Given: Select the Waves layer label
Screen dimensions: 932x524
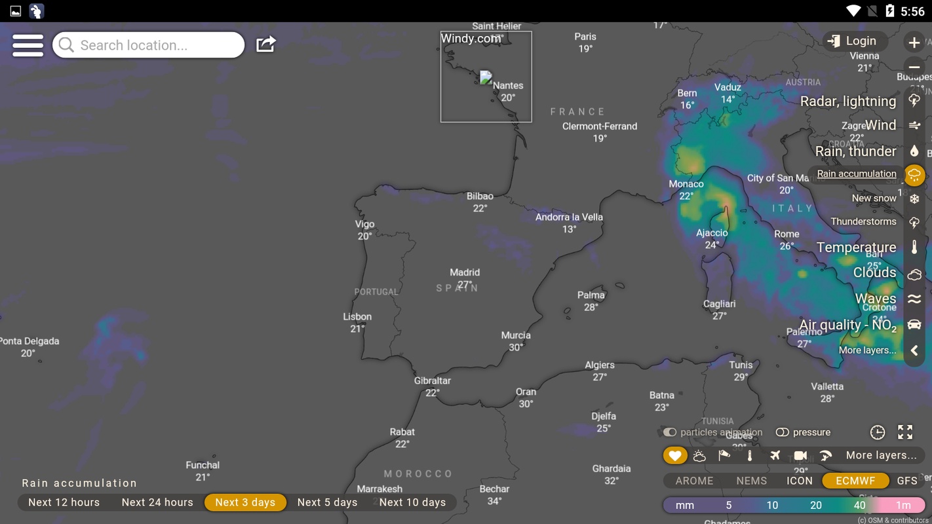Looking at the screenshot, I should click(876, 299).
